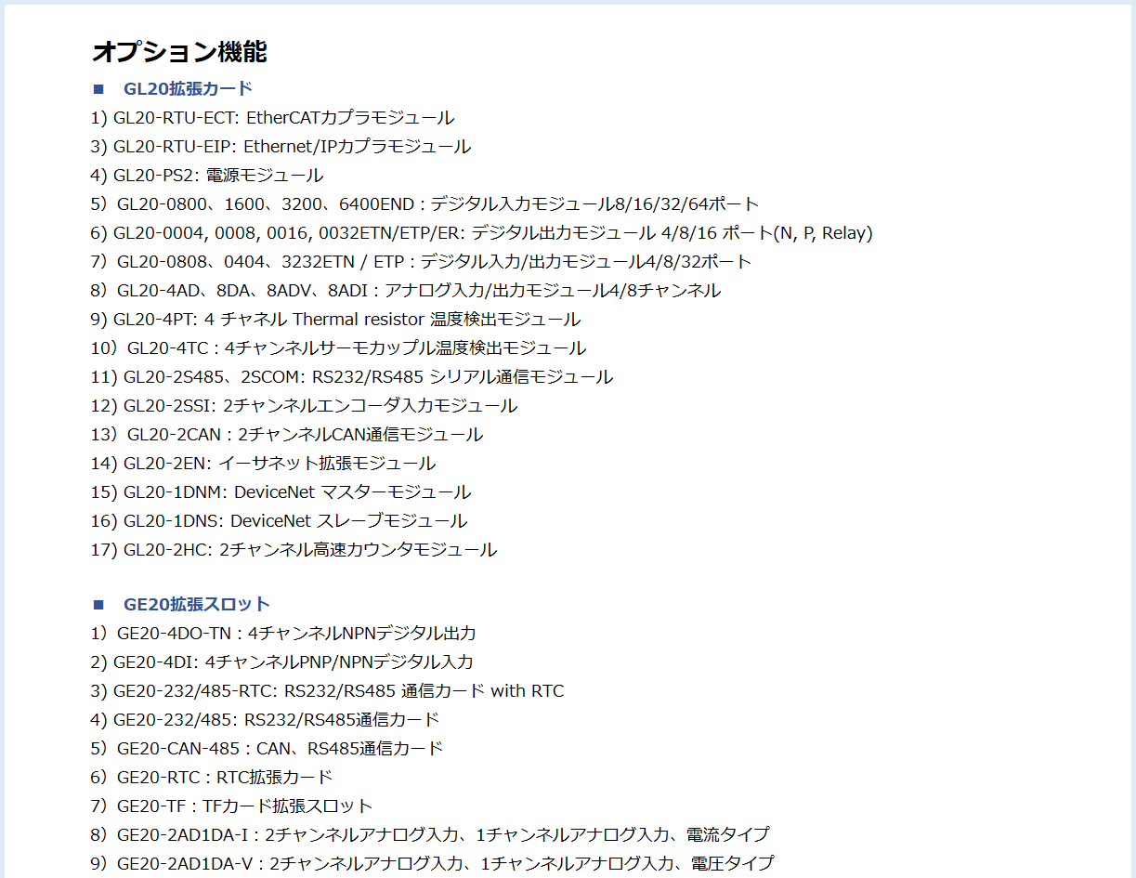Click the GE20-TF TFカード拡張スロット line

[231, 806]
